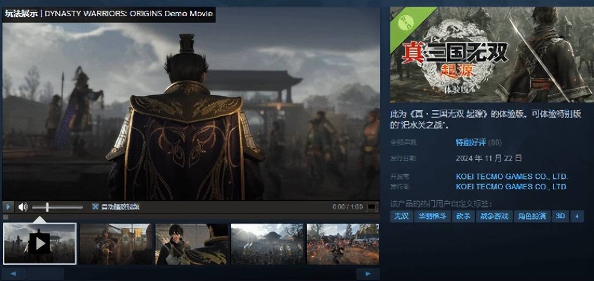Image resolution: width=594 pixels, height=281 pixels.
Task: Select the fifth battle screenshot thumbnail
Action: click(343, 243)
